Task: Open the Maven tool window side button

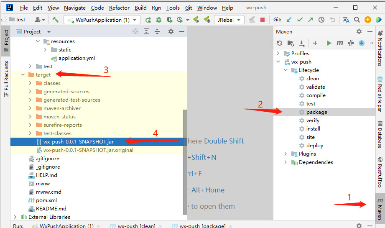Action: pos(380,208)
